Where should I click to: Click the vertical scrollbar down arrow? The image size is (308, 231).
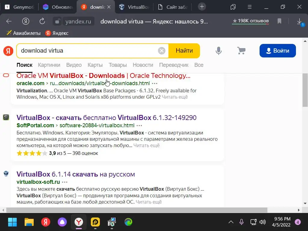point(305,204)
